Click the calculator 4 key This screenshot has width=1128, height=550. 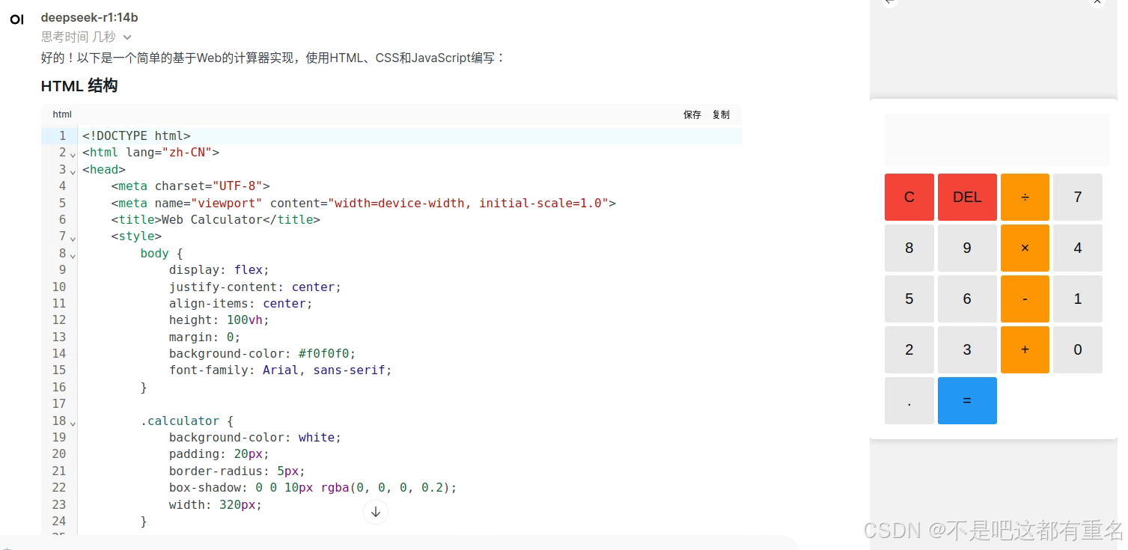pyautogui.click(x=1078, y=248)
